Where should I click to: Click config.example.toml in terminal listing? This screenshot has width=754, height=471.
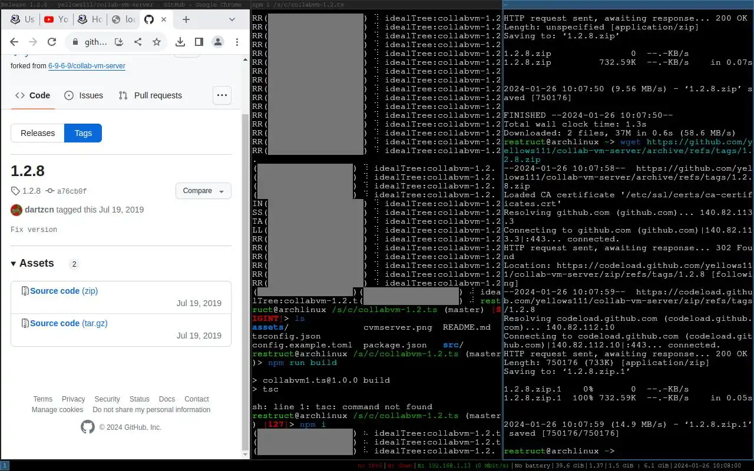(302, 345)
